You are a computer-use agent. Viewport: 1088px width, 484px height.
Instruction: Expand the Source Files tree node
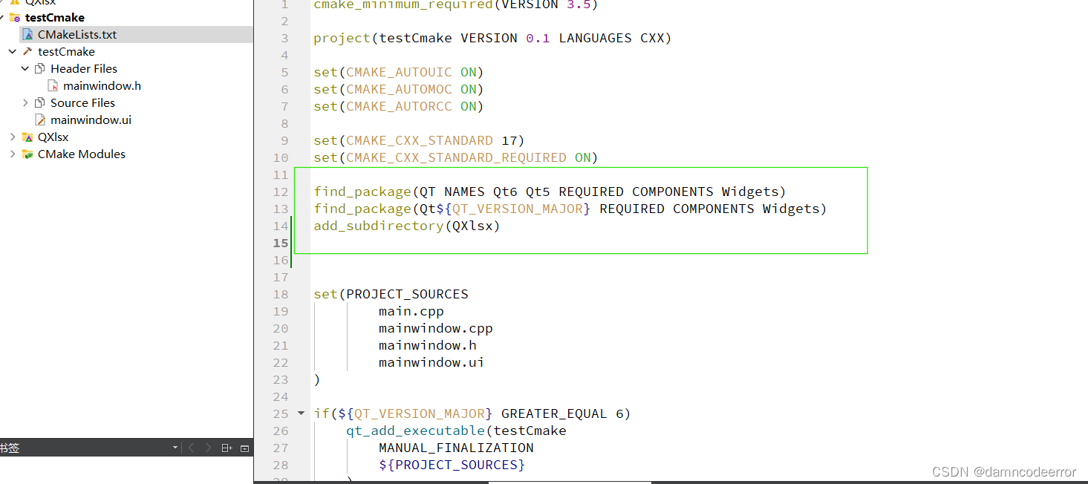pyautogui.click(x=25, y=102)
